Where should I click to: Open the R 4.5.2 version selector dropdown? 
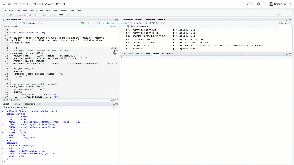coord(280,15)
